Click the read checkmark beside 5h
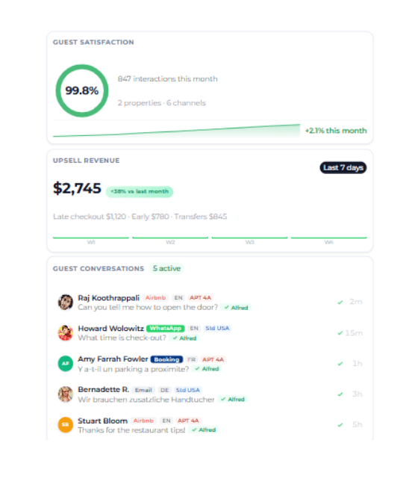 click(x=340, y=425)
